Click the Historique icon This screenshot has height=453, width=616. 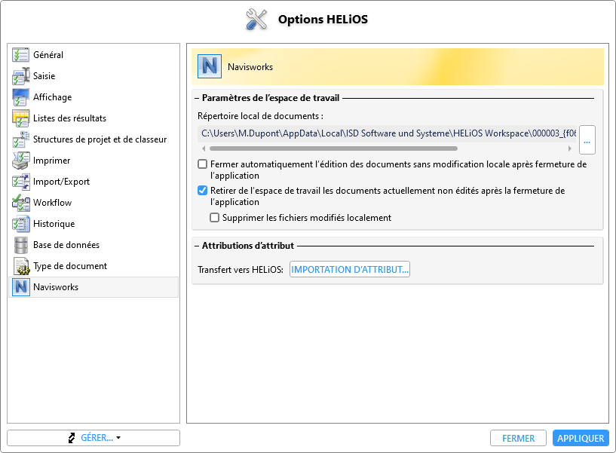(x=20, y=224)
